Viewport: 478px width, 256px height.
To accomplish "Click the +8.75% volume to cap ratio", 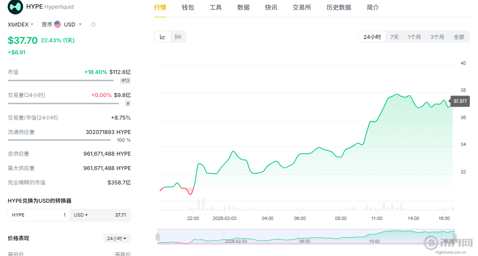I will 121,118.
